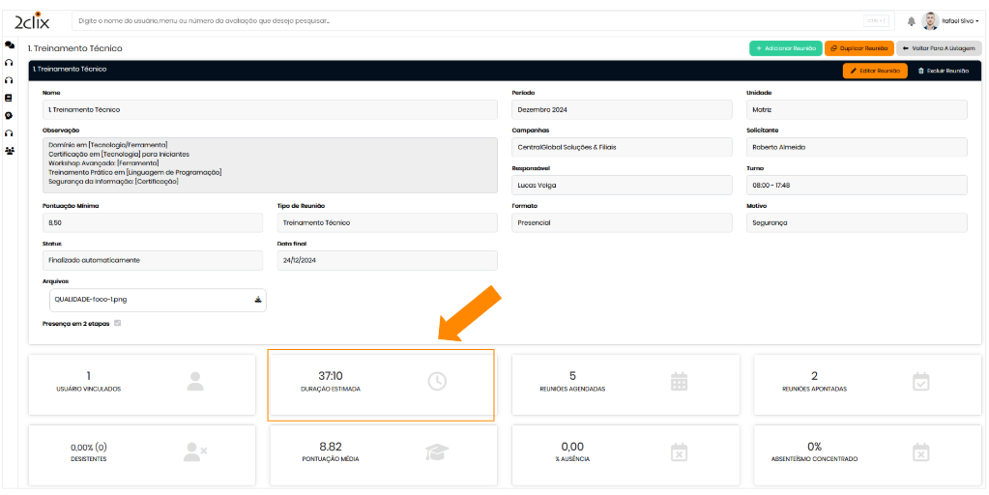Image resolution: width=989 pixels, height=495 pixels.
Task: Click the Desistentes statistics card
Action: click(142, 452)
